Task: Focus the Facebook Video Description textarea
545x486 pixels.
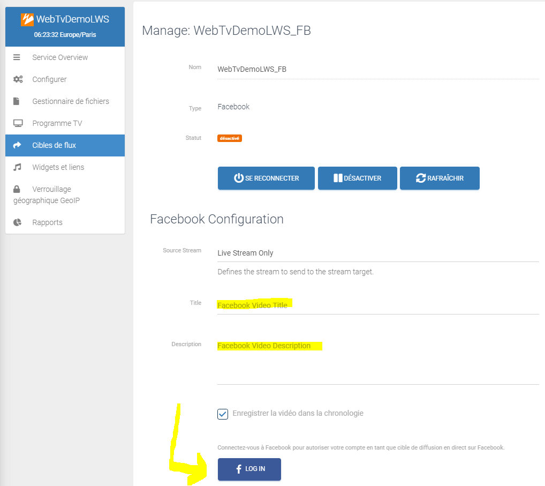Action: click(x=378, y=362)
